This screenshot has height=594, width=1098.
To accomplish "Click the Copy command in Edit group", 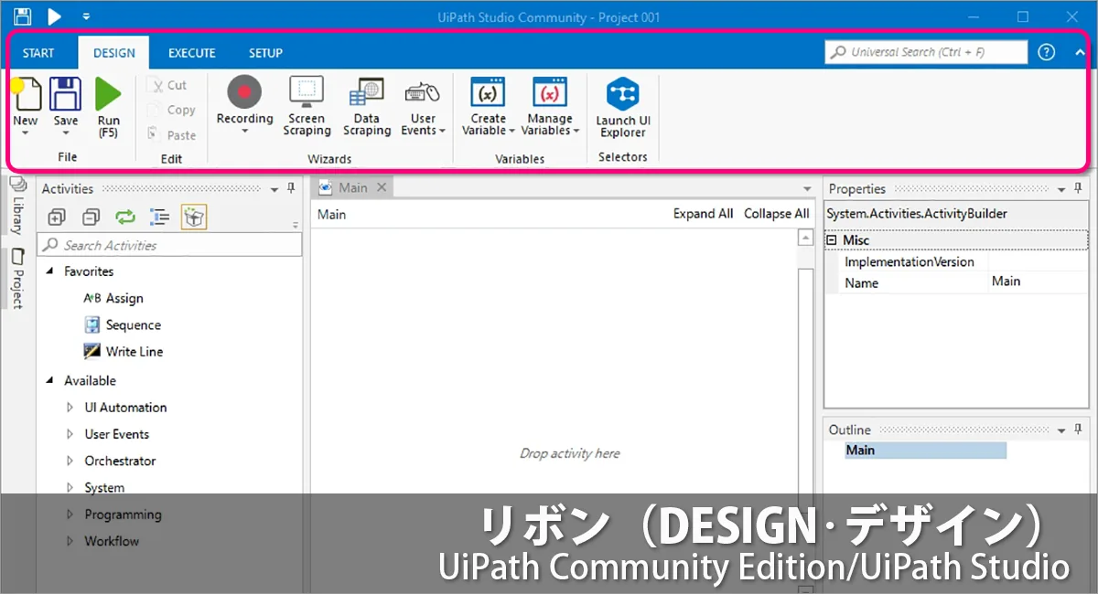I will [171, 110].
